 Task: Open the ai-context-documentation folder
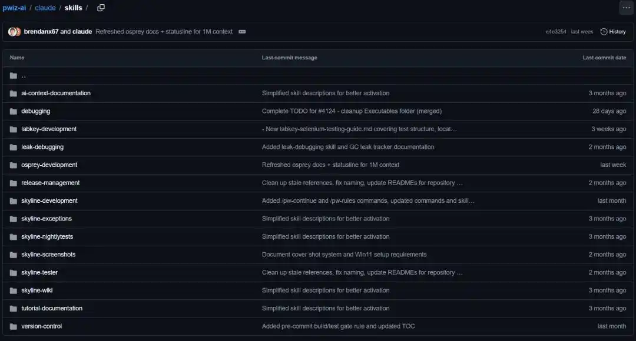tap(56, 93)
